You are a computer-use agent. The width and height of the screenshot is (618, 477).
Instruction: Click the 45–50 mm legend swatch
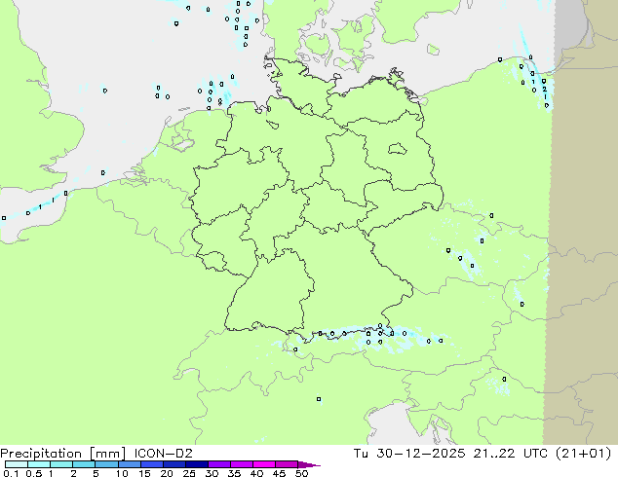pos(287,464)
